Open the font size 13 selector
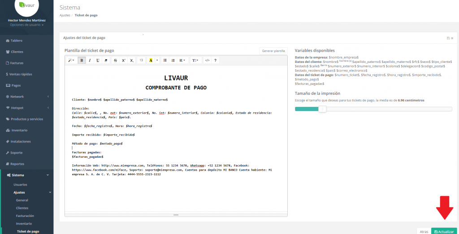Image resolution: width=459 pixels, height=234 pixels. (x=141, y=60)
